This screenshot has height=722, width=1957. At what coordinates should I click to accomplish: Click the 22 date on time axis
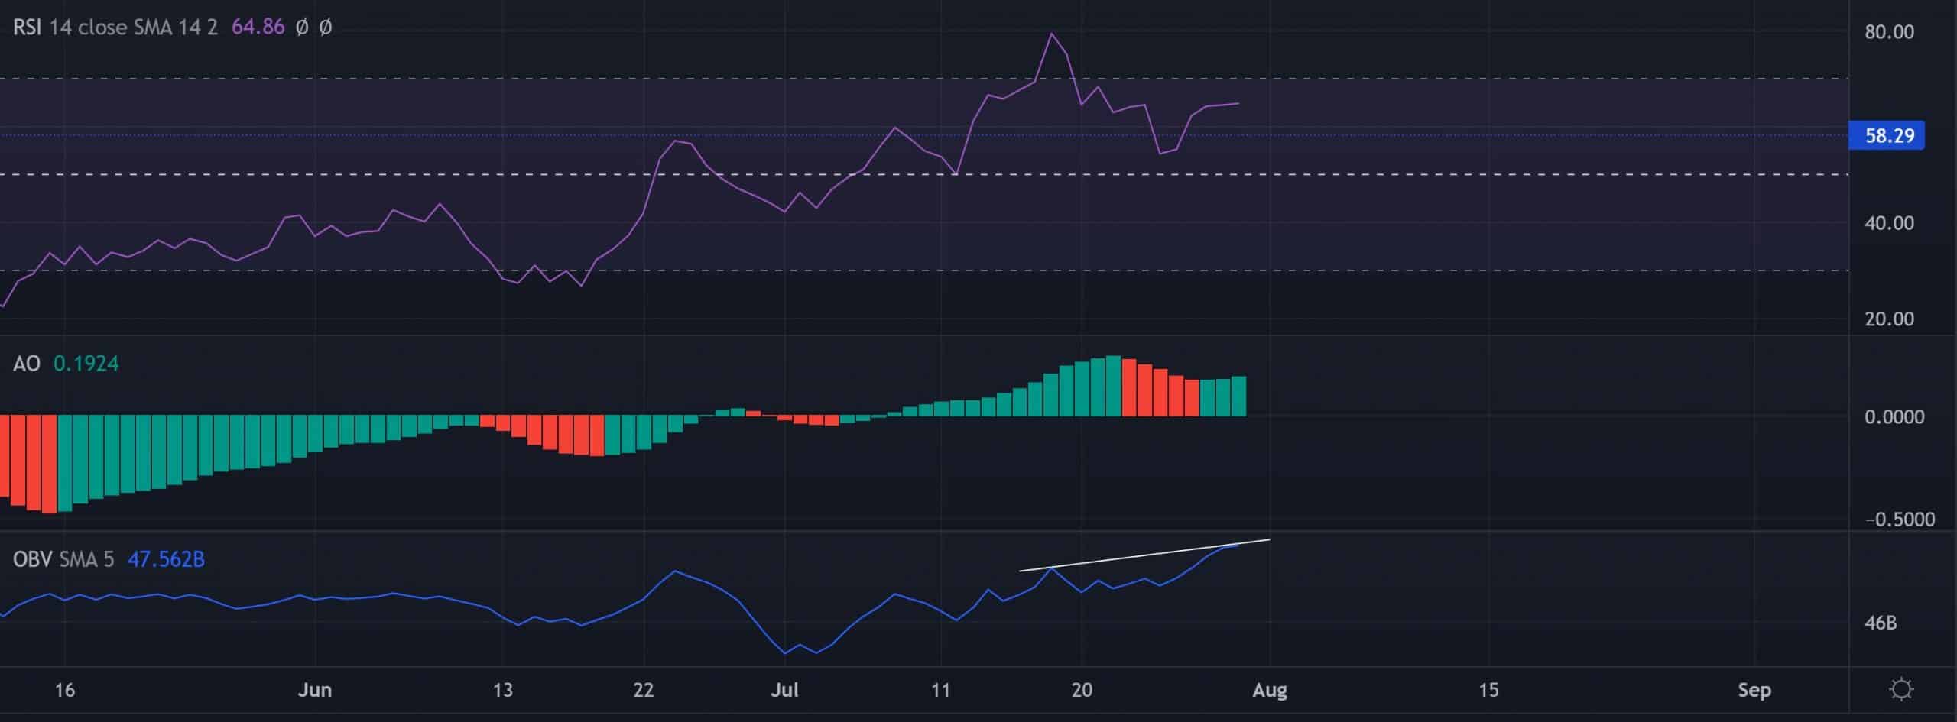(644, 691)
